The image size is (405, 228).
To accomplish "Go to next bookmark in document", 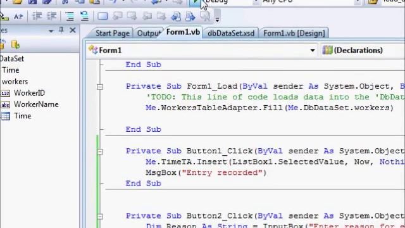I will point(190,16).
